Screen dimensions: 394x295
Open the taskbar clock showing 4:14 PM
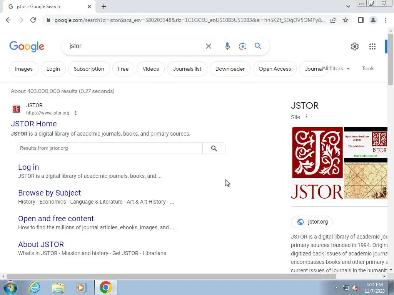tap(374, 288)
